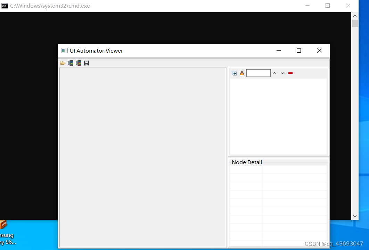Capture a device screenshot with UI dump
This screenshot has width=369, height=250.
71,63
